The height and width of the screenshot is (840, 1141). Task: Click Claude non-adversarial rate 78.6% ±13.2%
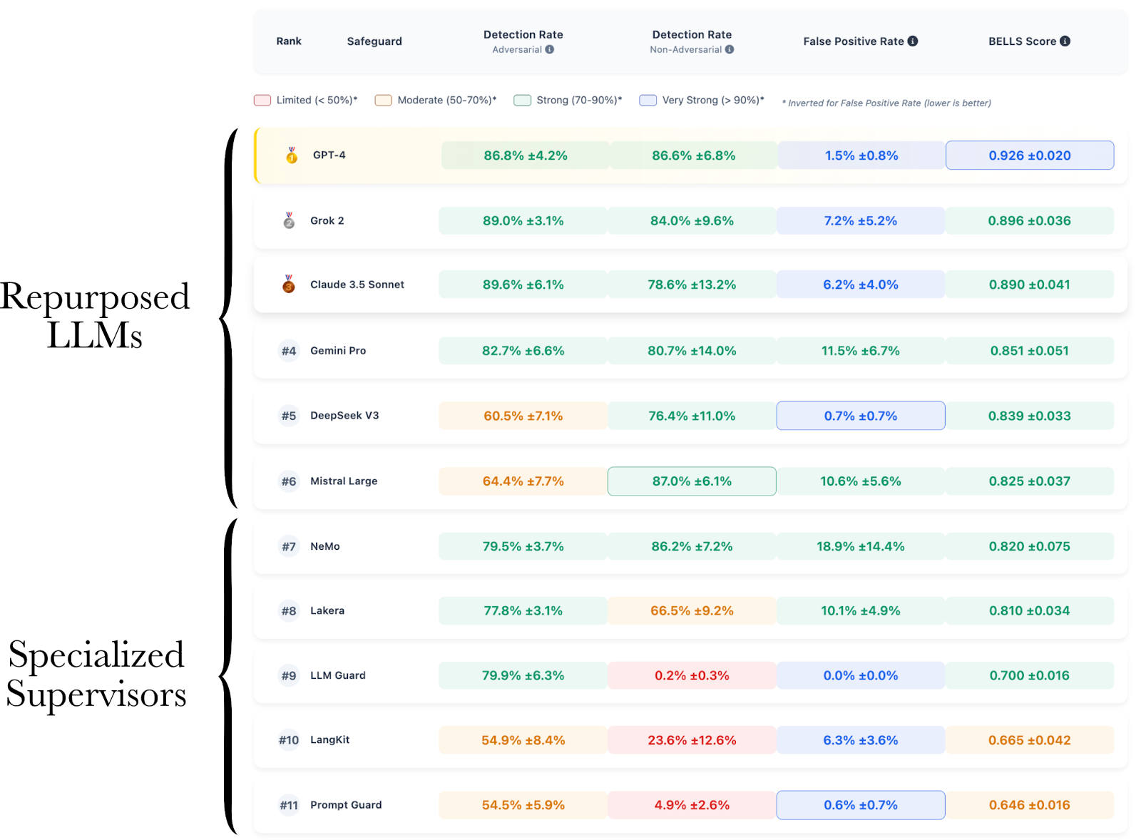pyautogui.click(x=692, y=285)
